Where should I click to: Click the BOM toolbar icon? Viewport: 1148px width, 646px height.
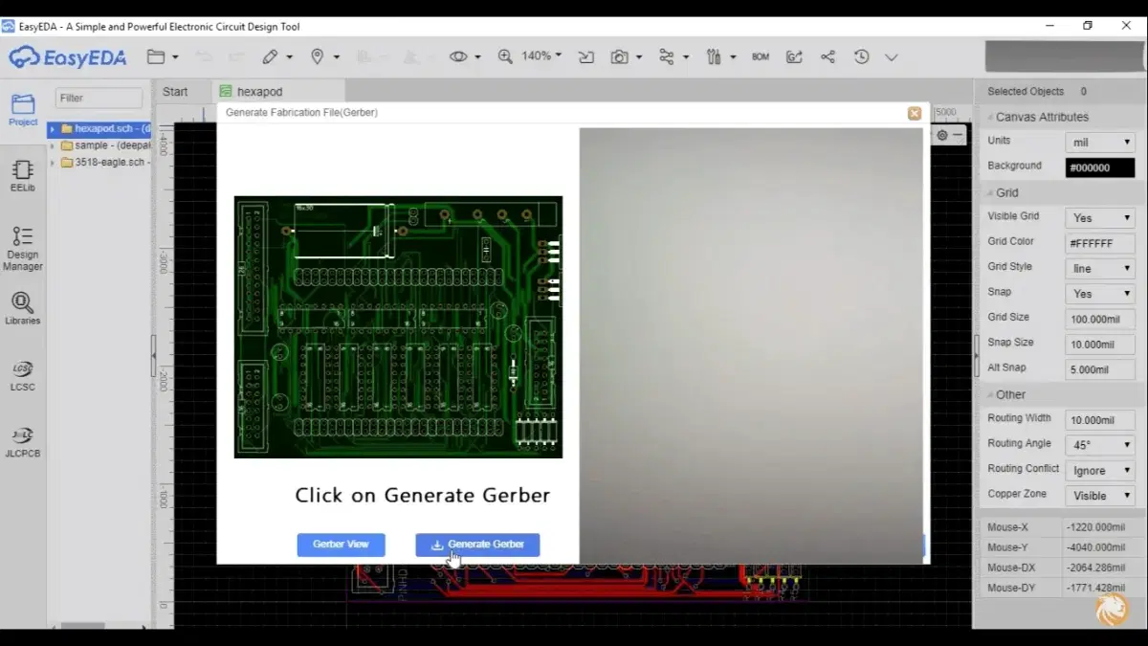point(761,57)
